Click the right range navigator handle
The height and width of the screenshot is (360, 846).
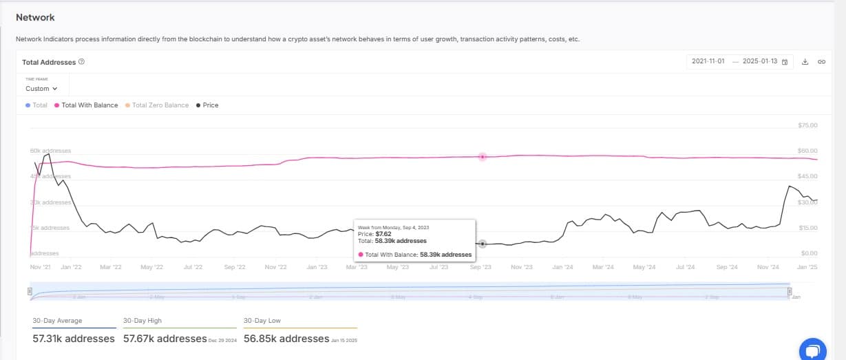click(790, 291)
